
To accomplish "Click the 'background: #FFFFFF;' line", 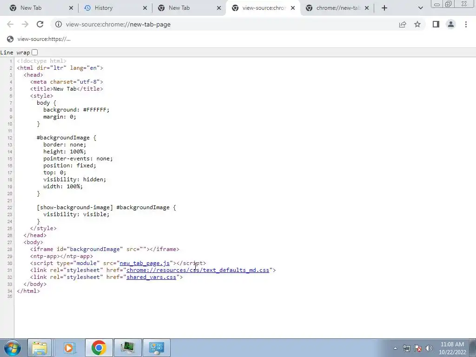I will click(x=76, y=110).
